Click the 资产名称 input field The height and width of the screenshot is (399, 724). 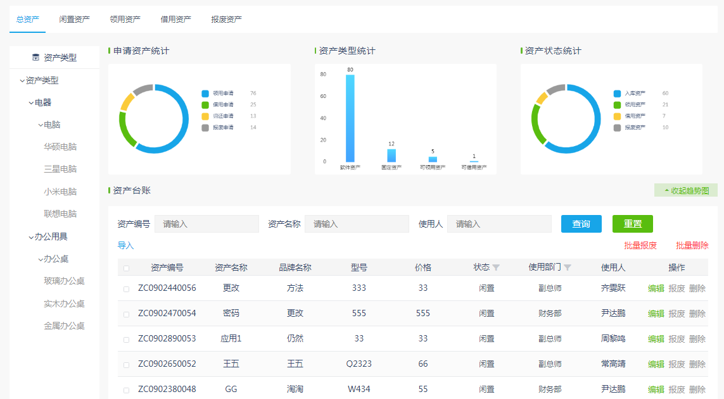(357, 223)
